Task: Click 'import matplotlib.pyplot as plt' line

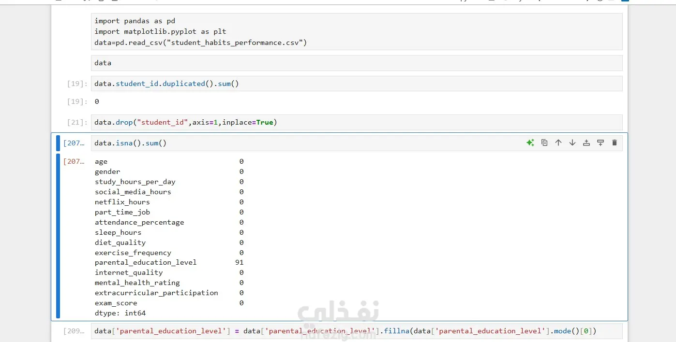Action: pos(160,31)
